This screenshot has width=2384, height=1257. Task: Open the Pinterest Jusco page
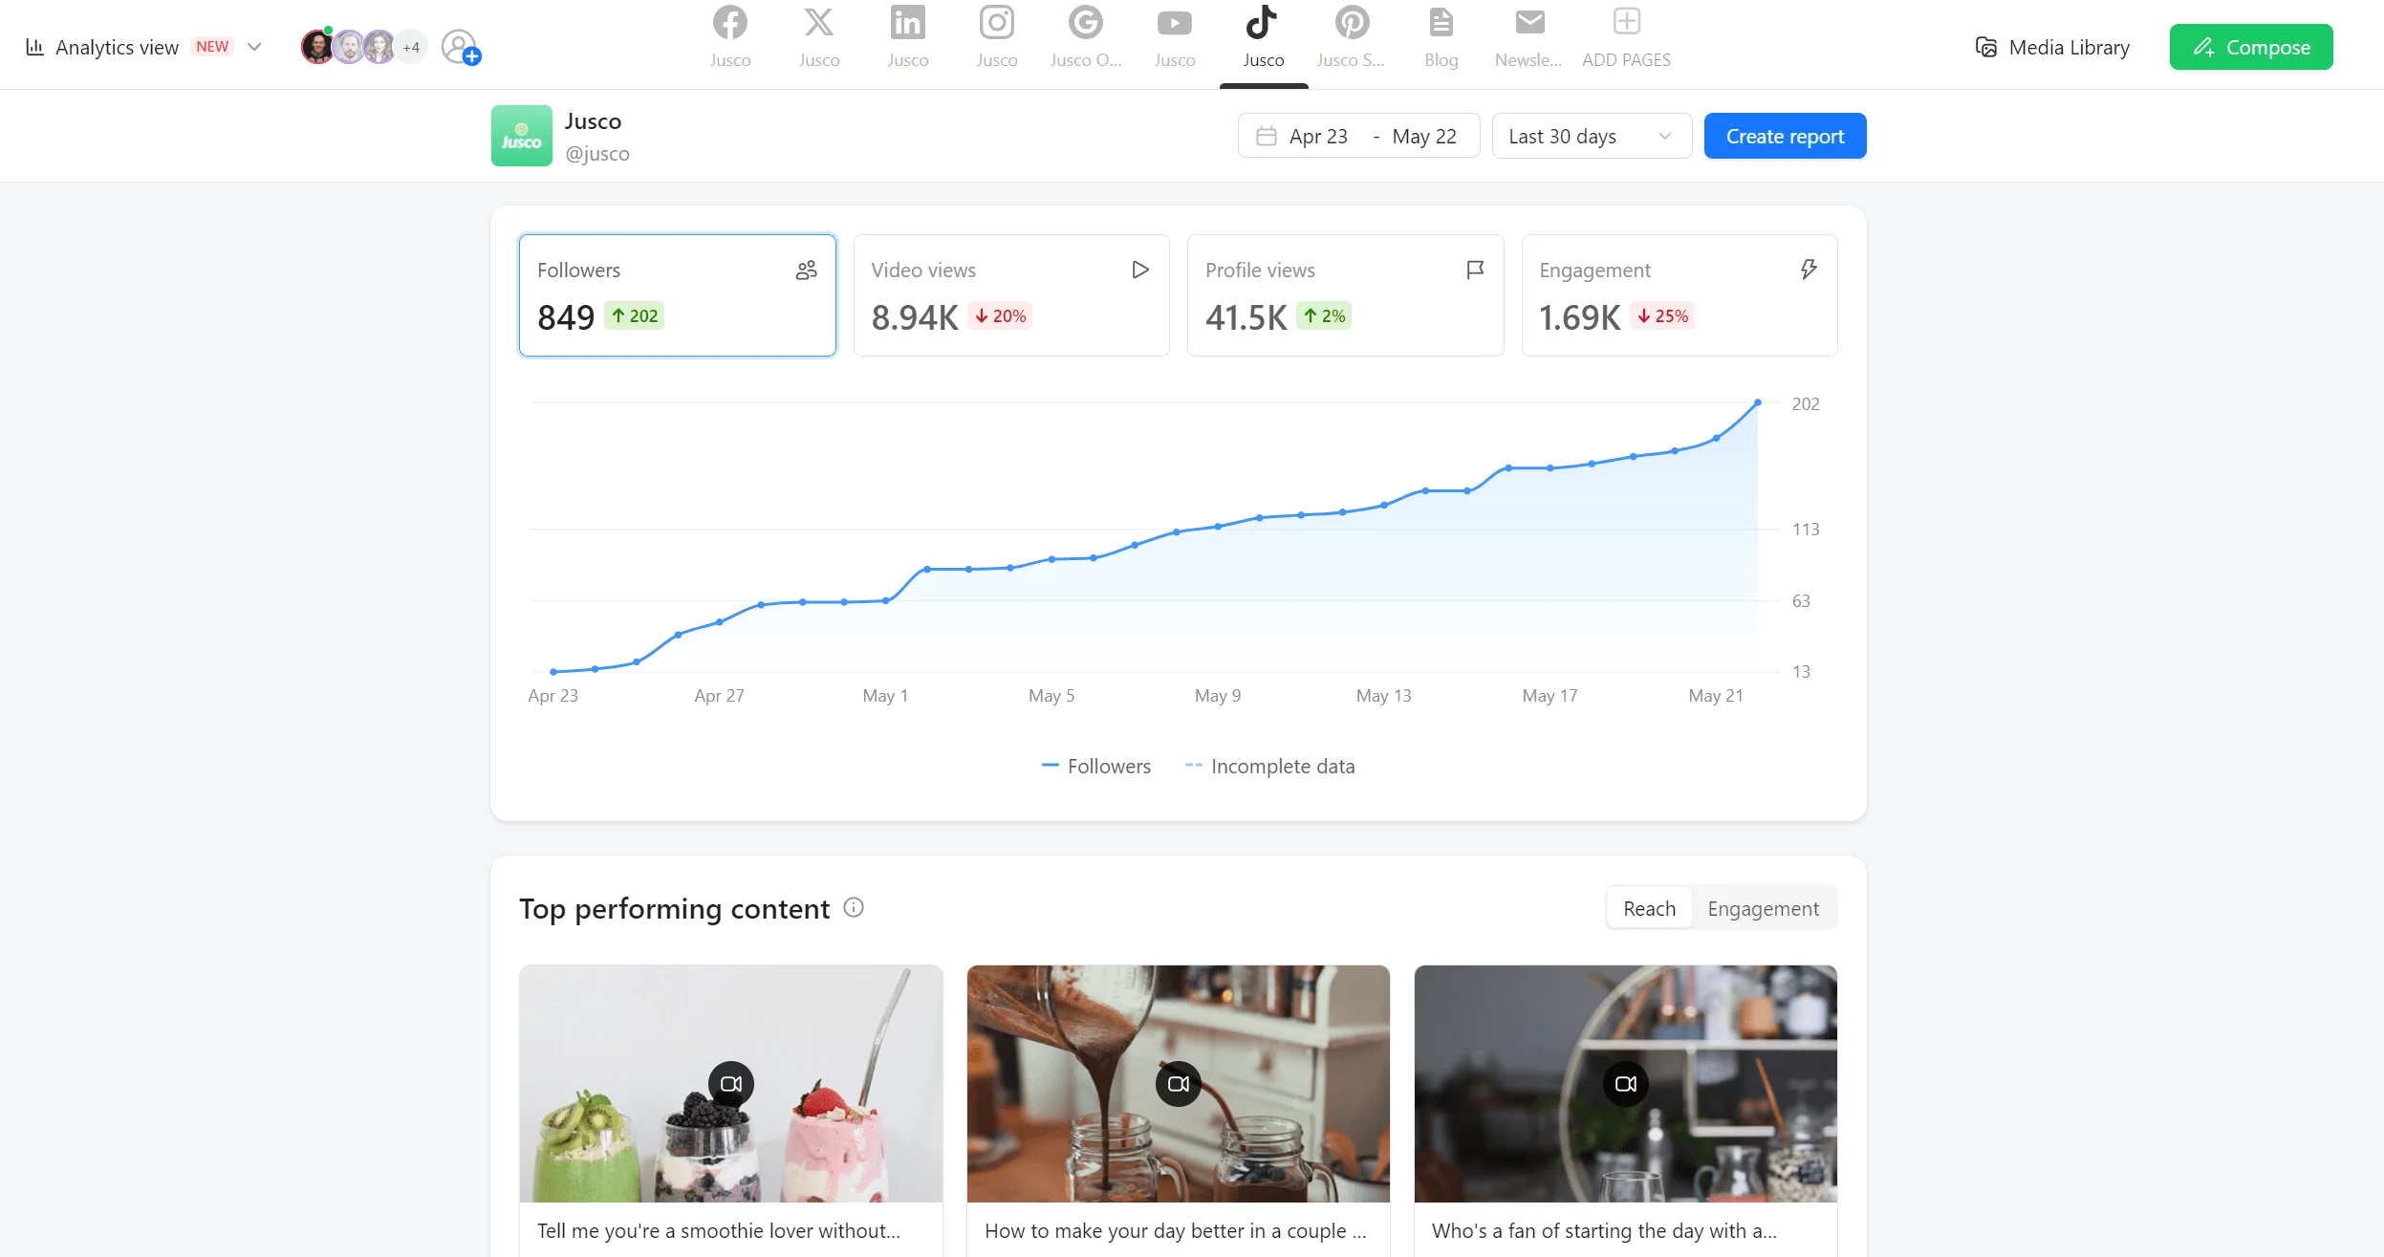tap(1352, 38)
